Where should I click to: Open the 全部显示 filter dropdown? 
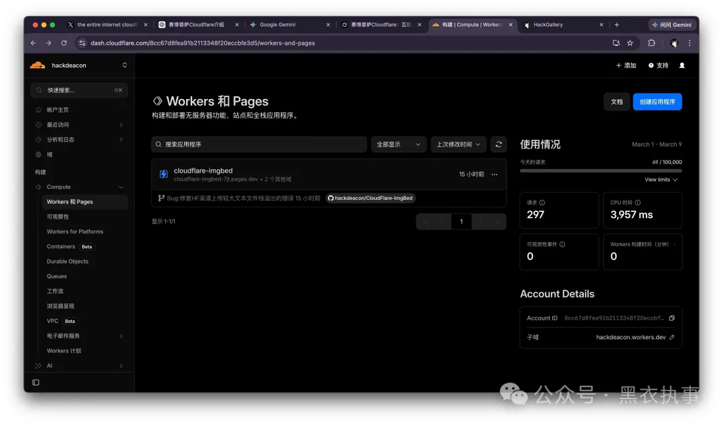(398, 144)
